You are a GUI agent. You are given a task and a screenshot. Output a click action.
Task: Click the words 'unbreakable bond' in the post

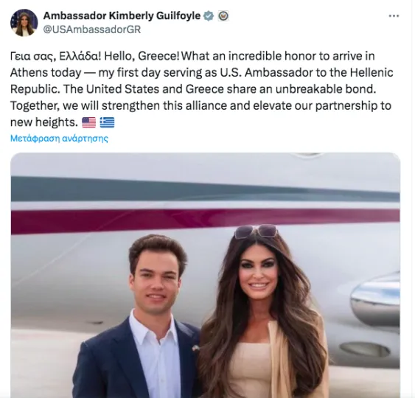click(x=326, y=89)
